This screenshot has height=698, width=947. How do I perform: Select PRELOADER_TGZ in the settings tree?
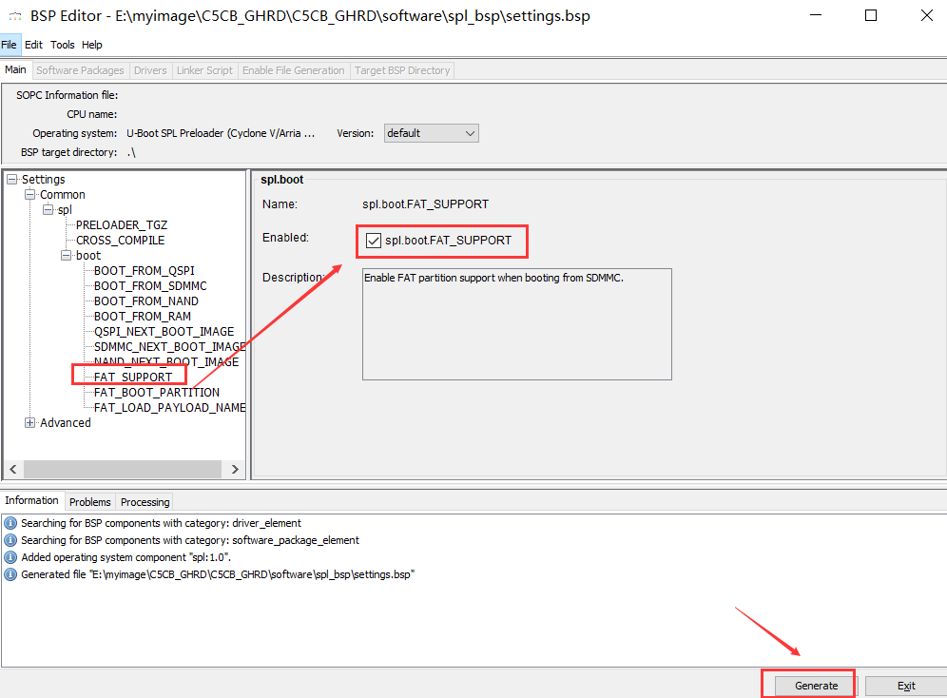(122, 225)
